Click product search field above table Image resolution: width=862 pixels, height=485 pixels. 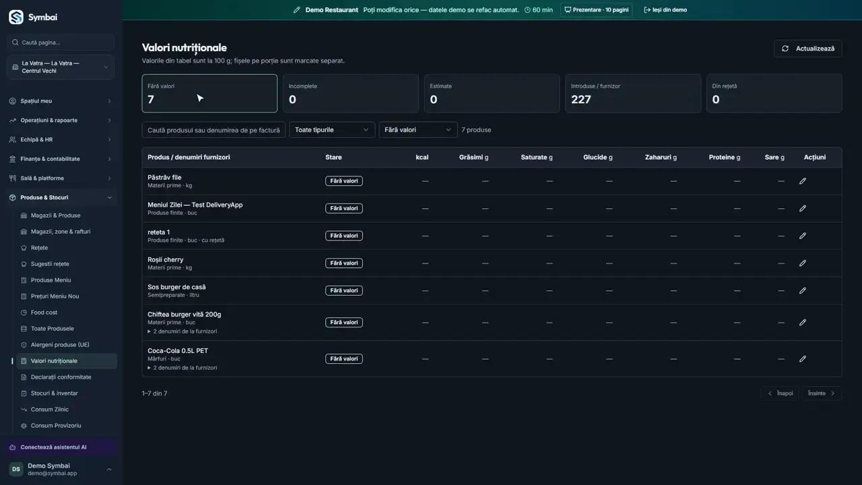point(213,130)
